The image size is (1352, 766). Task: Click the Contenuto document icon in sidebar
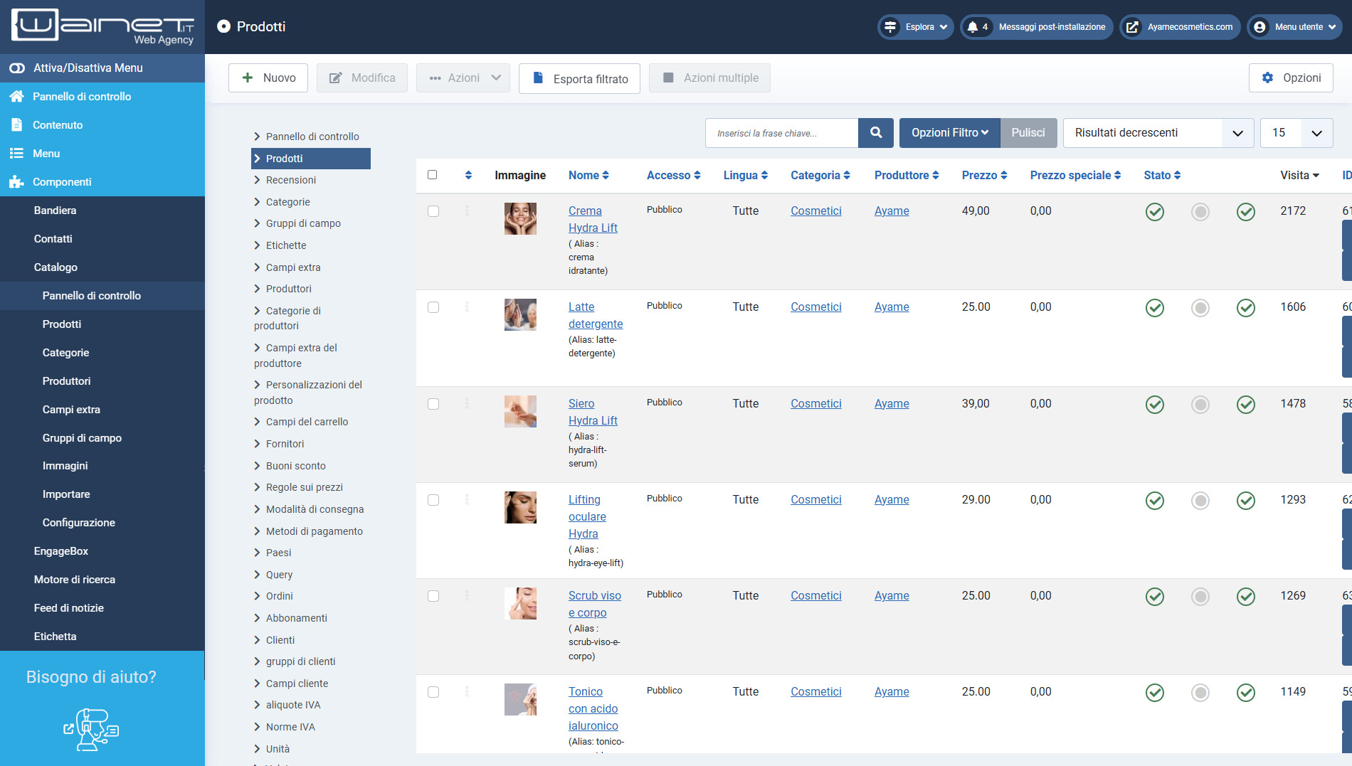point(16,124)
